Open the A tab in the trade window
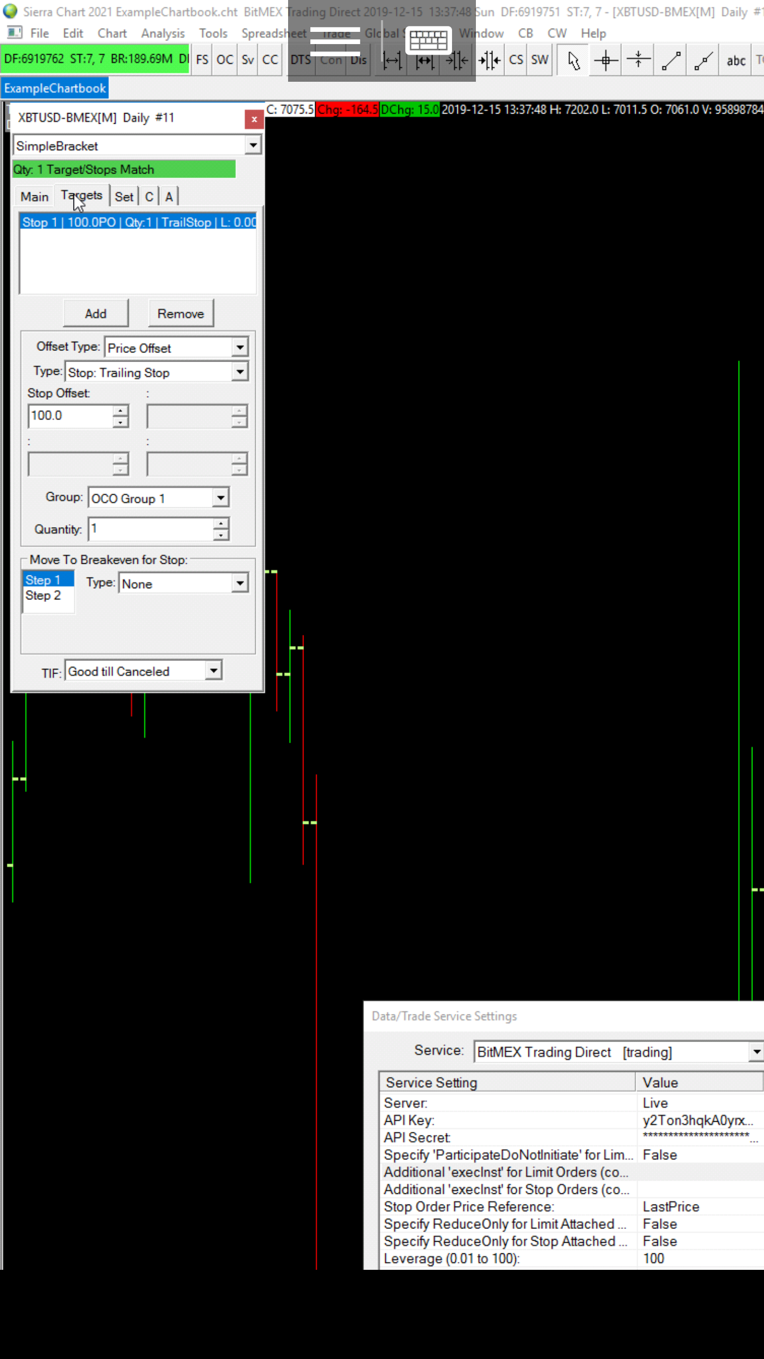This screenshot has height=1359, width=764. coord(169,197)
